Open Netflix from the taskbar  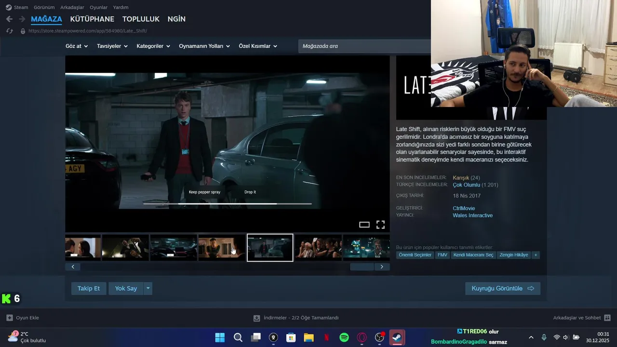click(326, 337)
